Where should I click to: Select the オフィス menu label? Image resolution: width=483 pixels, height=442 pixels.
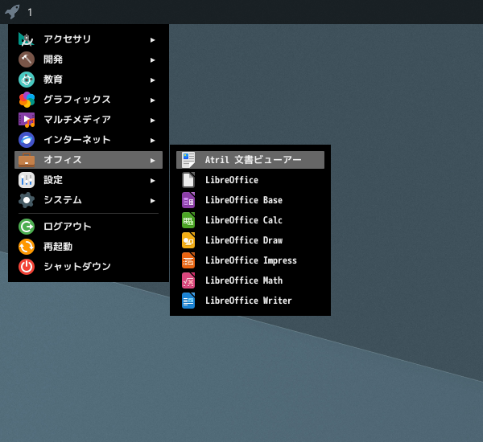point(63,160)
